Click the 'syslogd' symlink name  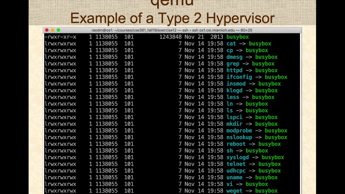tap(237, 157)
